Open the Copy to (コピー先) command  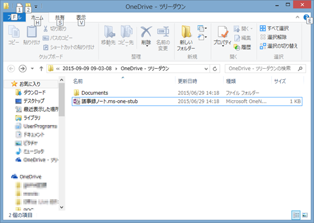[x=126, y=36]
